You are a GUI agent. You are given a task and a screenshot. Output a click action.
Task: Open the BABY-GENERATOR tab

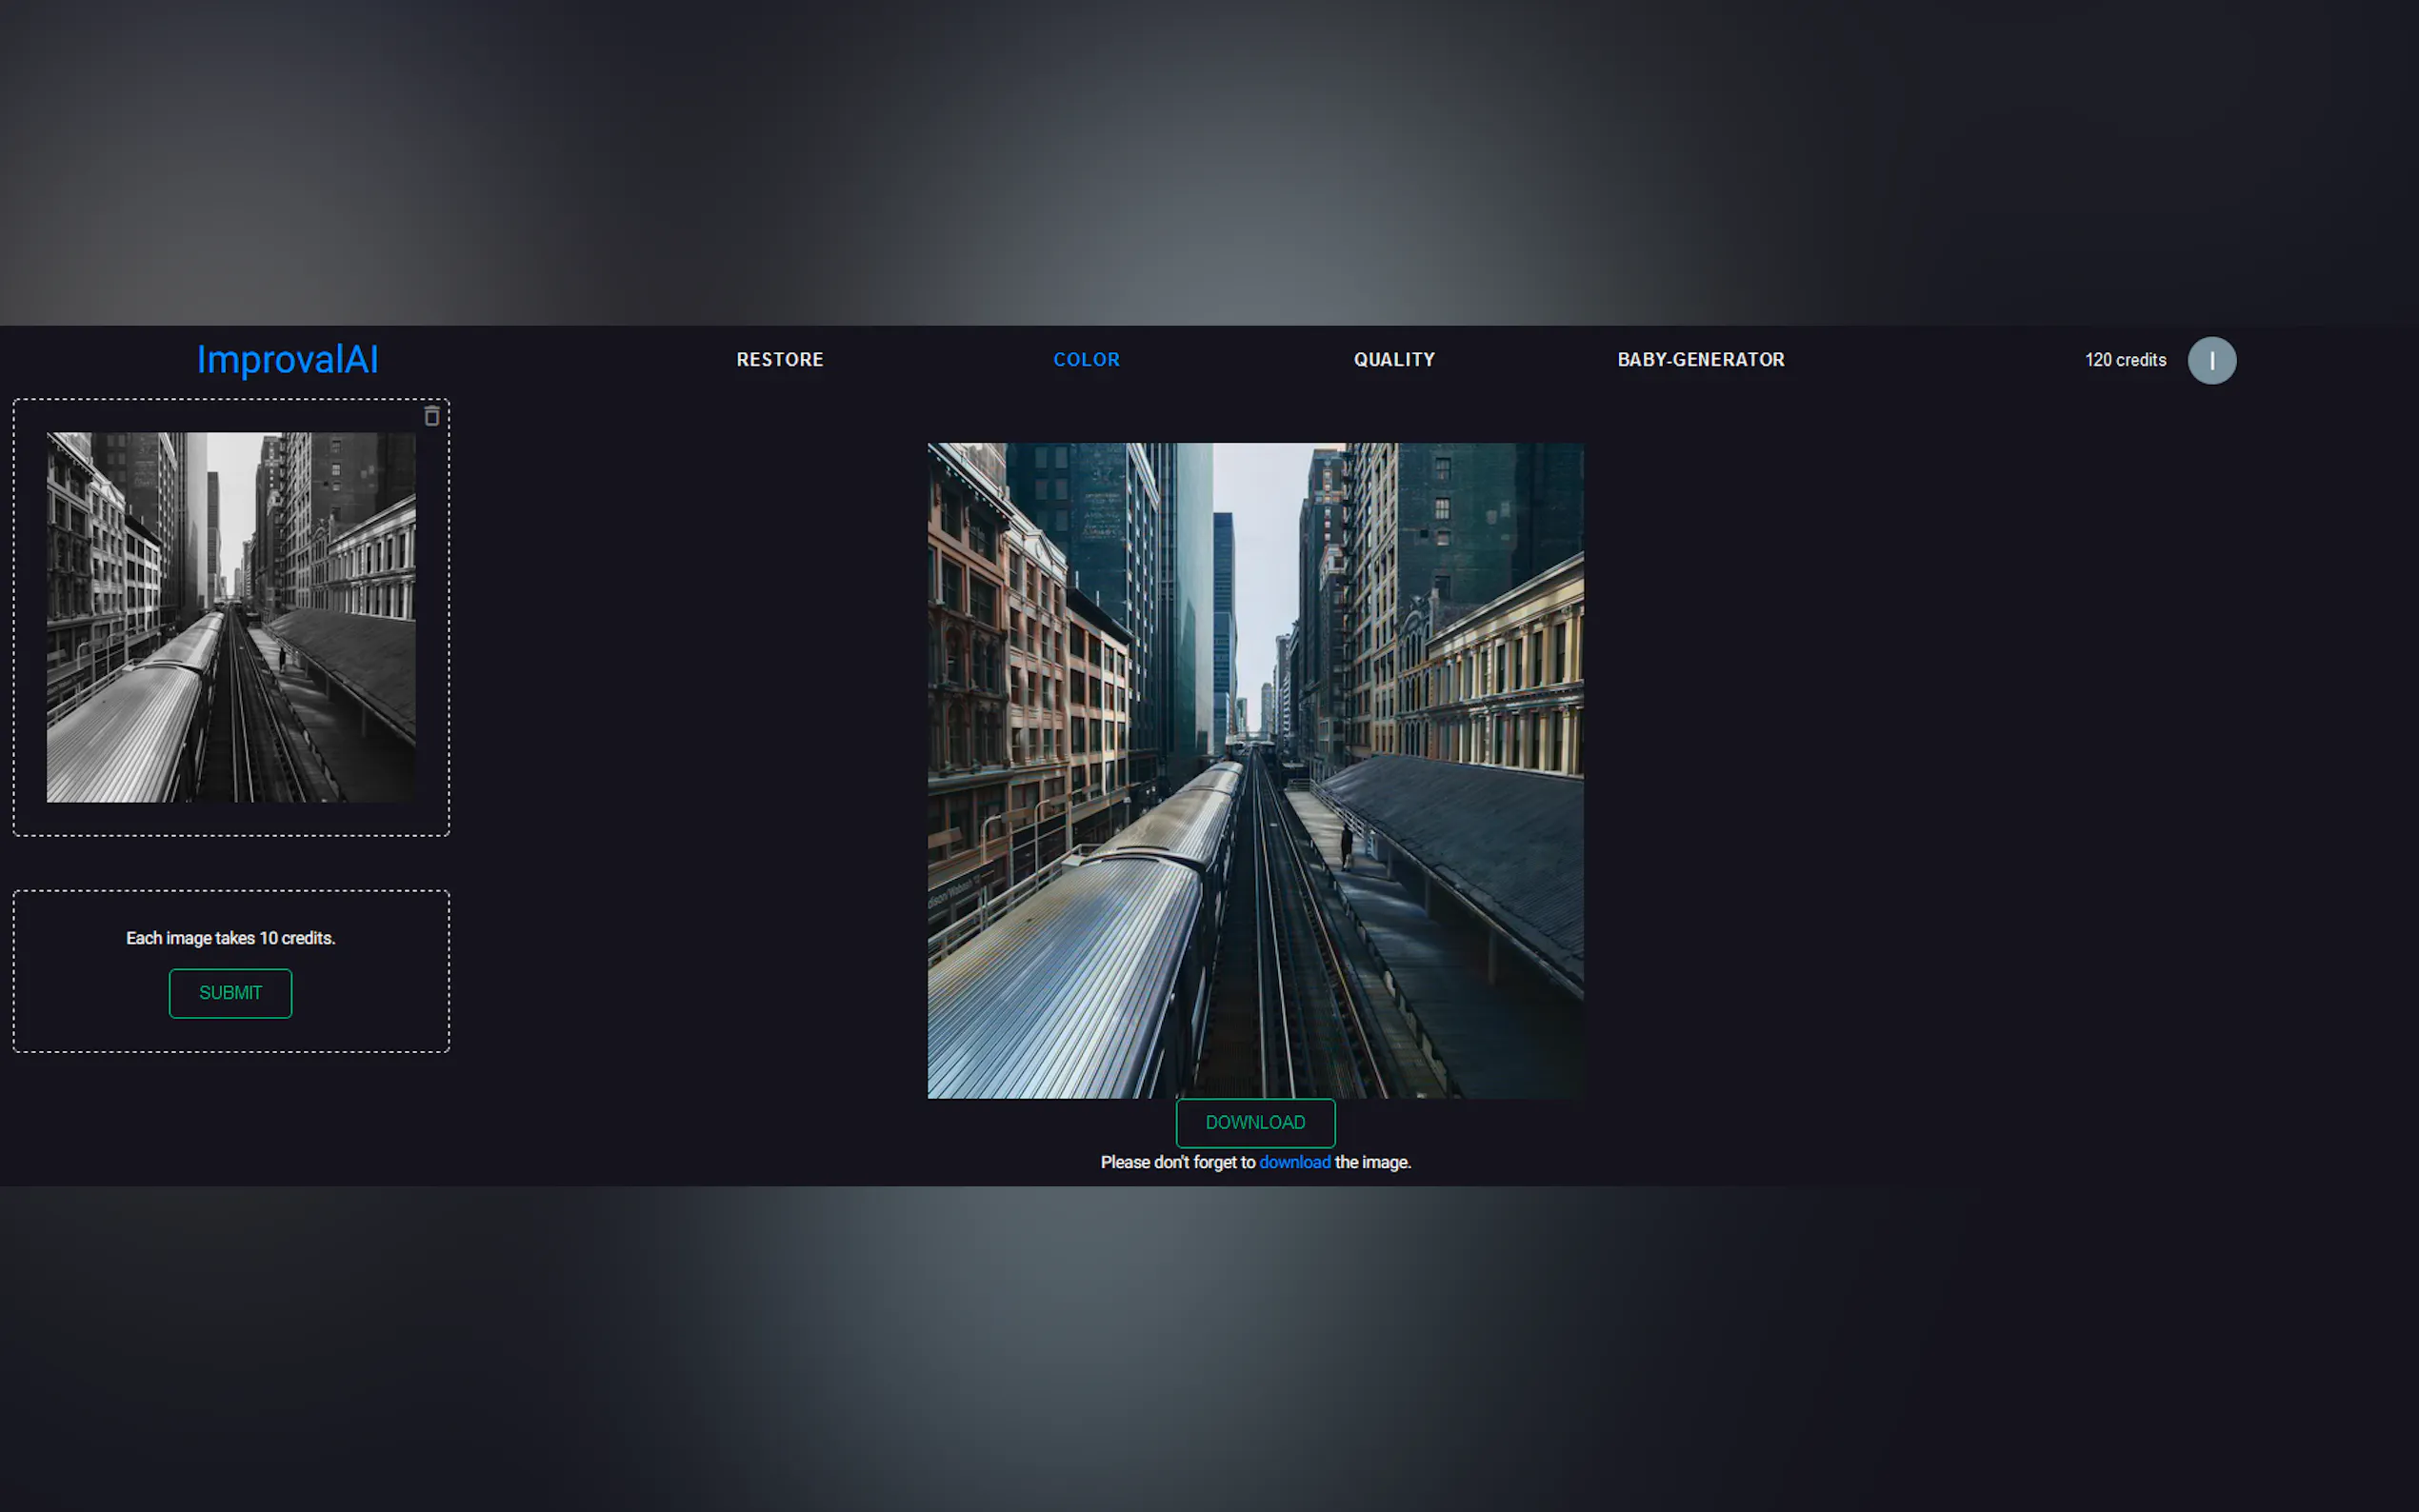pyautogui.click(x=1700, y=360)
